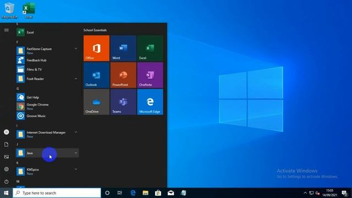The image size is (352, 198).
Task: Open the Foxit Reader folder entry
Action: (x=47, y=79)
